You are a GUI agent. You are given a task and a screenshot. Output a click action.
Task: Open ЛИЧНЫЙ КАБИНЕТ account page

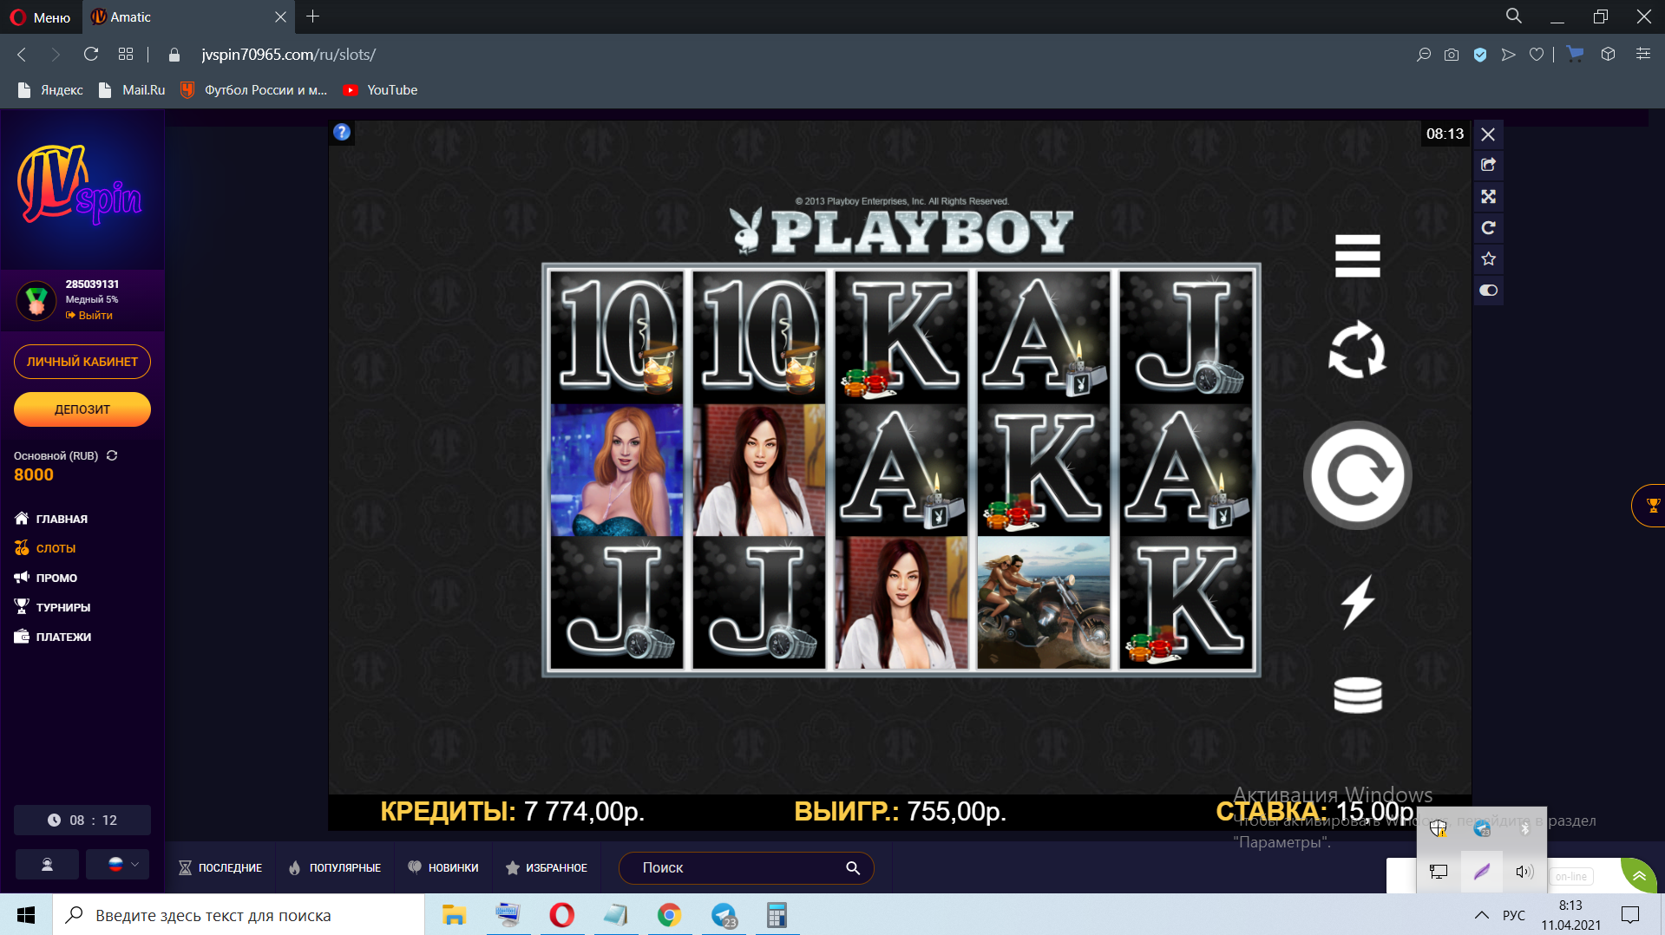pos(82,362)
